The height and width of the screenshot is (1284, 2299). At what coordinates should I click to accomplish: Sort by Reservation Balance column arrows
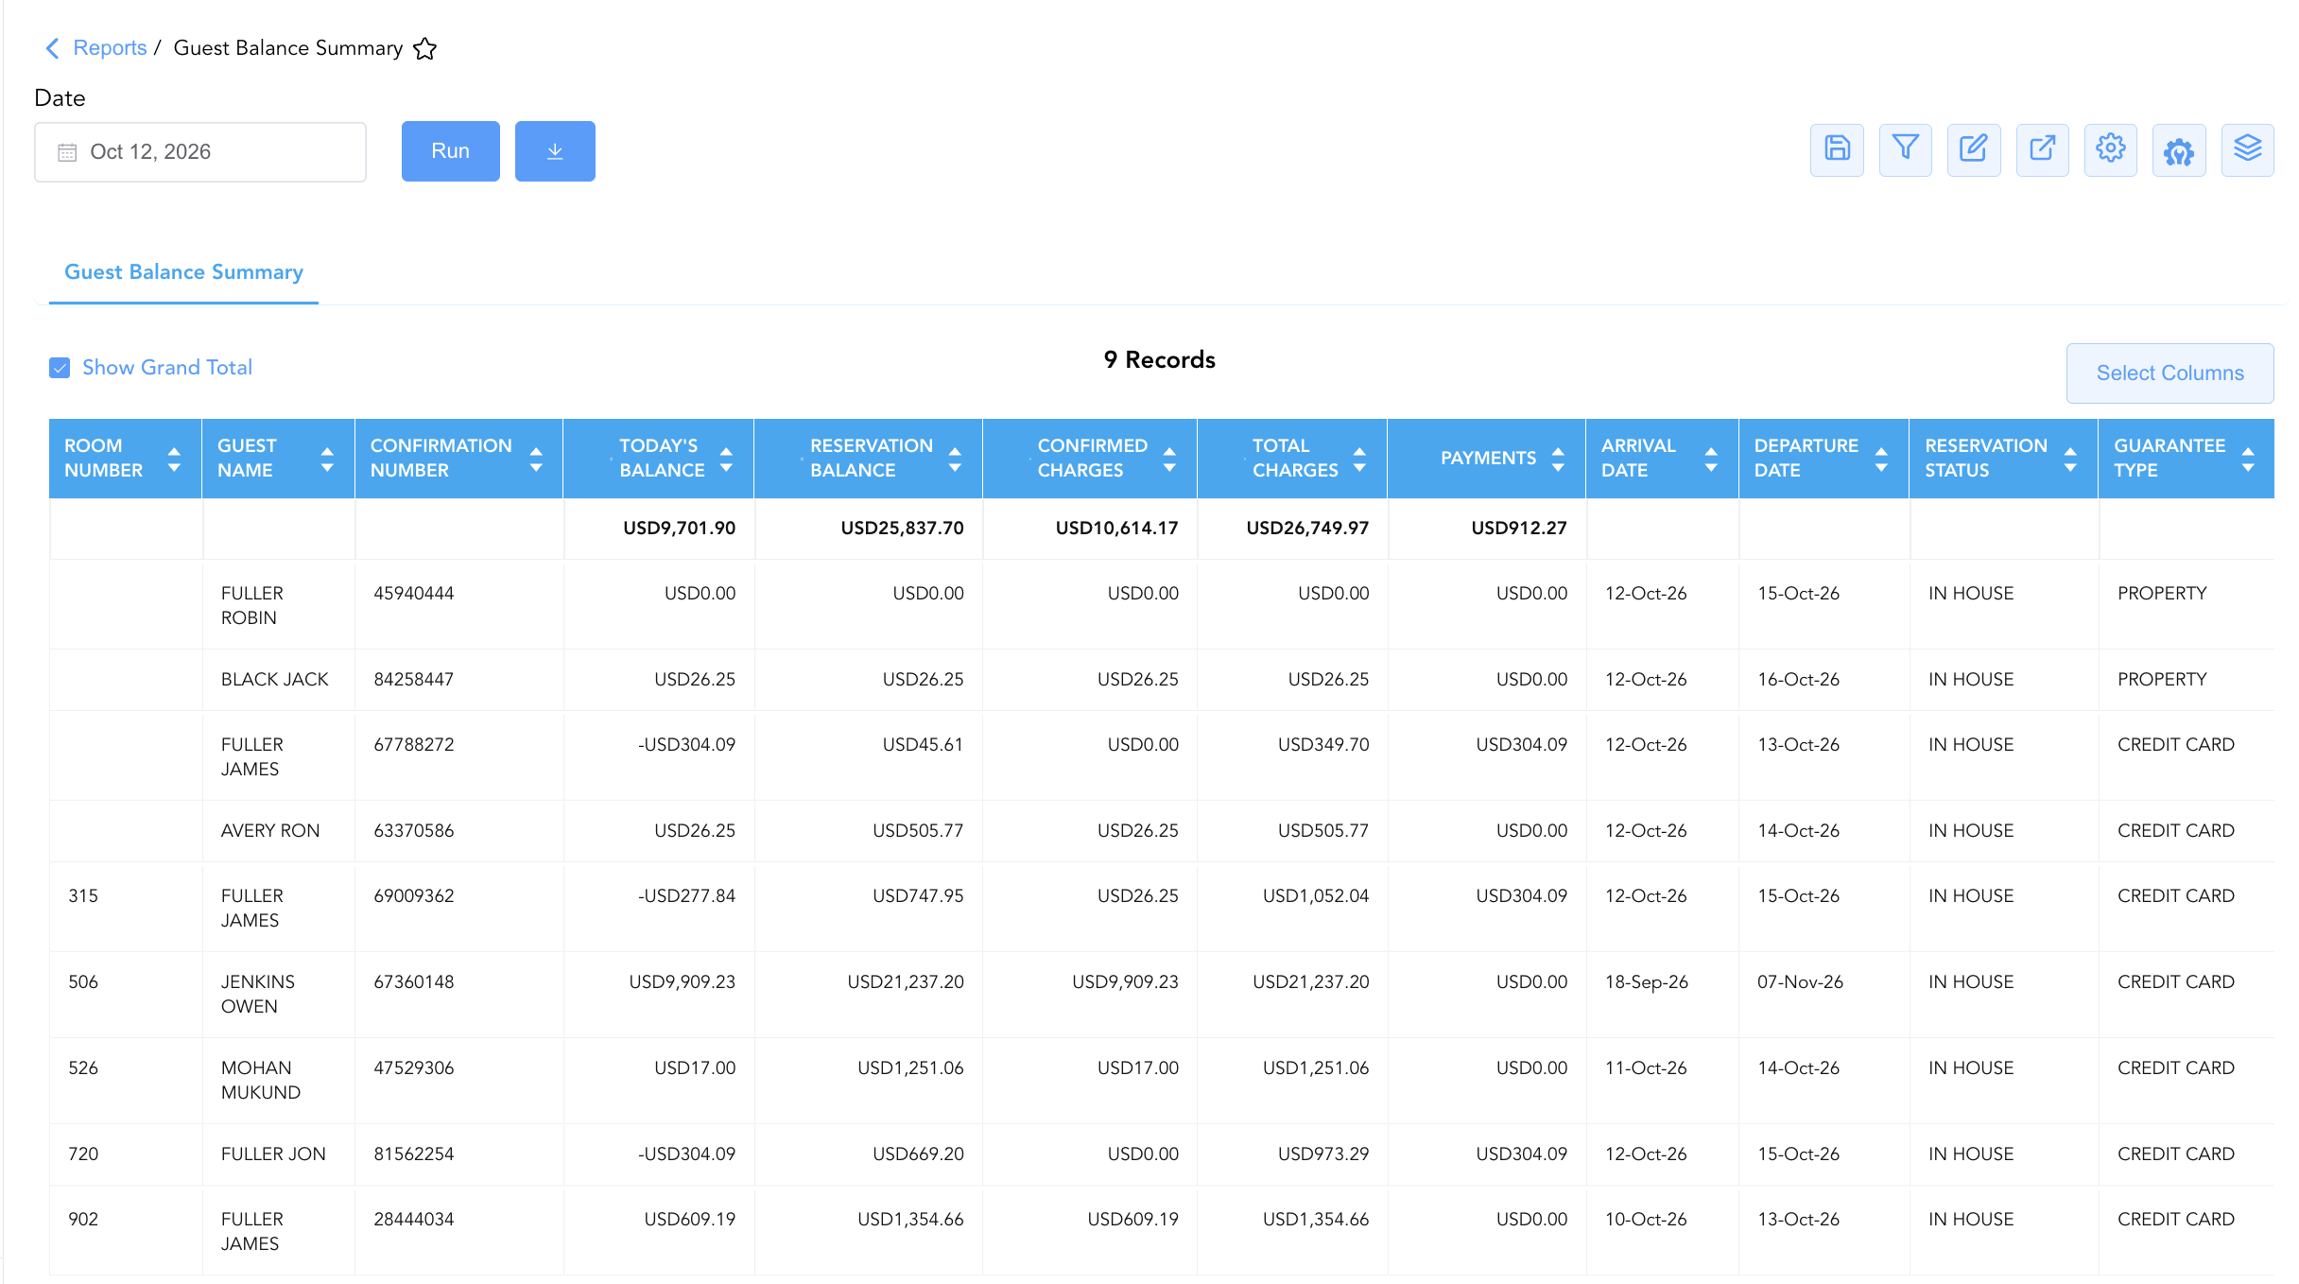point(955,459)
